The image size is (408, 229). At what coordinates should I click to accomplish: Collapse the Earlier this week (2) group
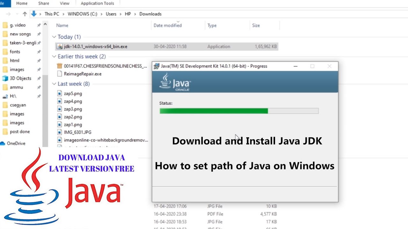(x=54, y=57)
